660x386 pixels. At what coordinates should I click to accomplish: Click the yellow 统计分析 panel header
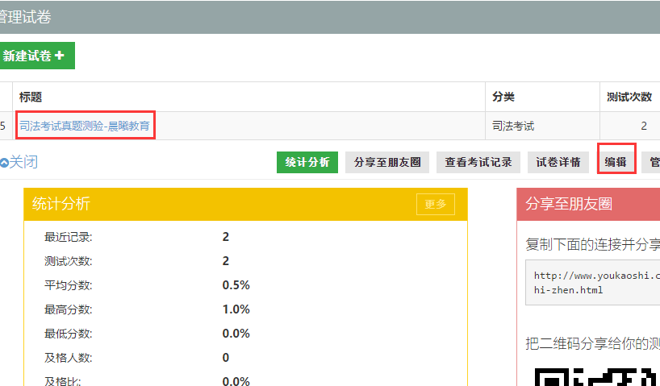[x=218, y=204]
